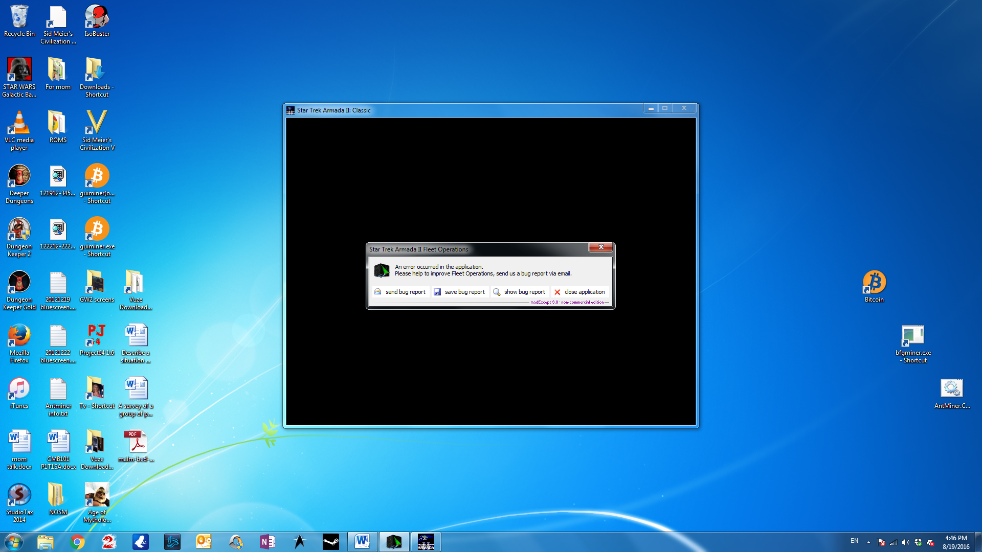Select the 20121219 bluescreen file
This screenshot has height=552, width=982.
point(58,290)
